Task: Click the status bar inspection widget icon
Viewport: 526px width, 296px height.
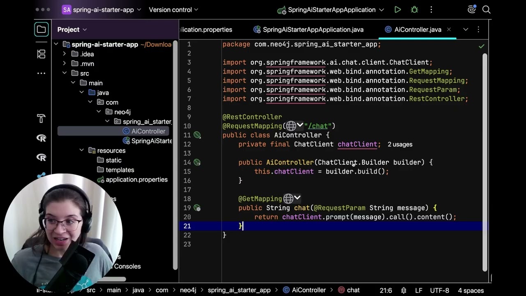Action: pyautogui.click(x=404, y=290)
